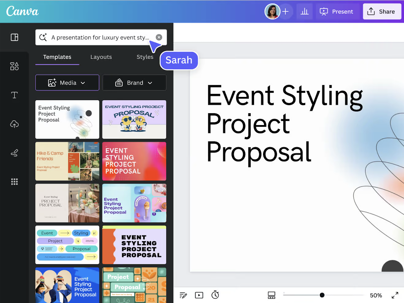Viewport: 404px width, 303px height.
Task: Switch to grid view icon
Action: click(x=271, y=295)
